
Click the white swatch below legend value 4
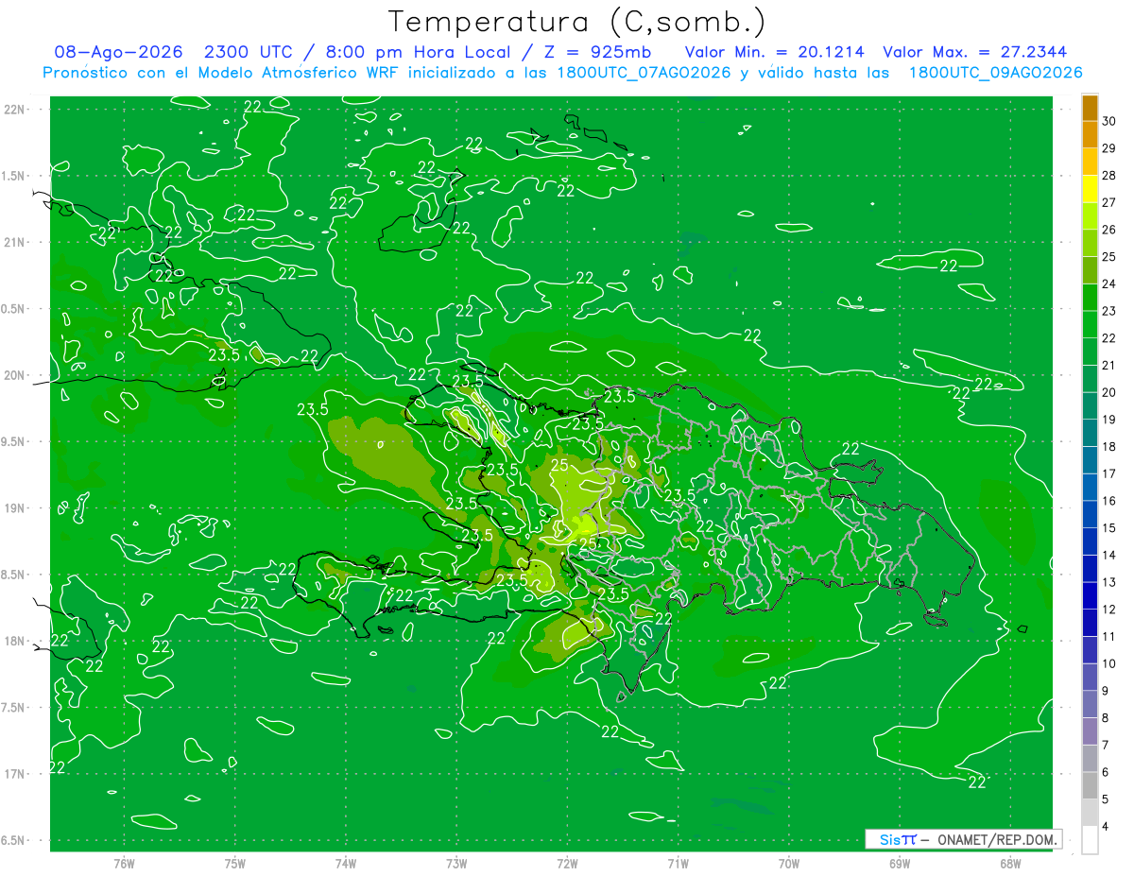1090,840
